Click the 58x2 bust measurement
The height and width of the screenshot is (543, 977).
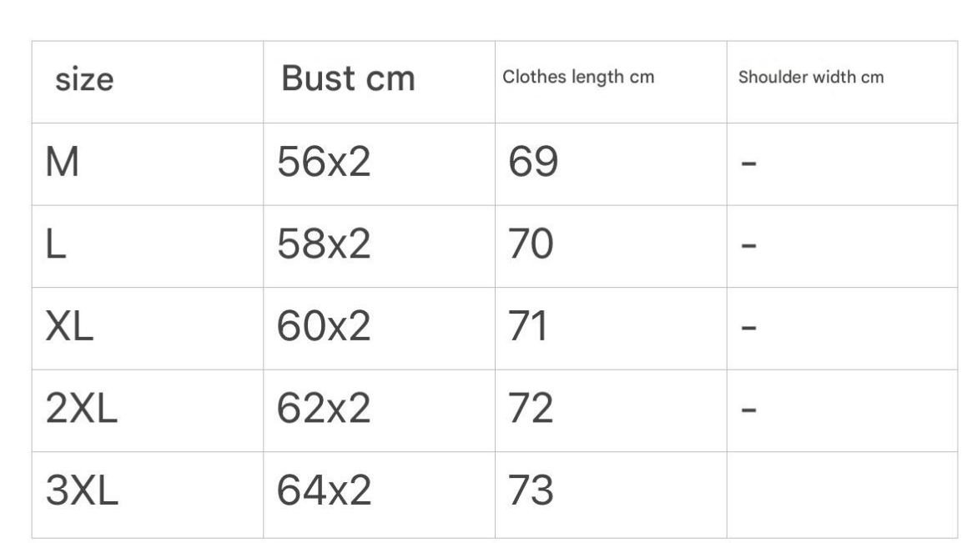click(325, 247)
